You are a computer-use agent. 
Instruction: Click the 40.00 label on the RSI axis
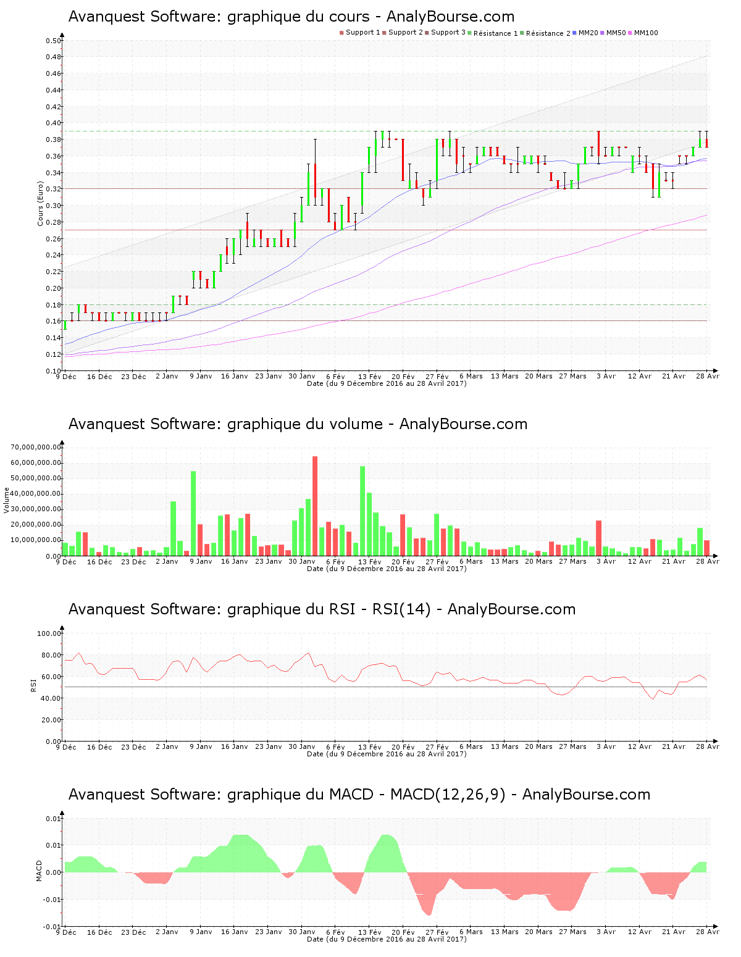(x=51, y=698)
